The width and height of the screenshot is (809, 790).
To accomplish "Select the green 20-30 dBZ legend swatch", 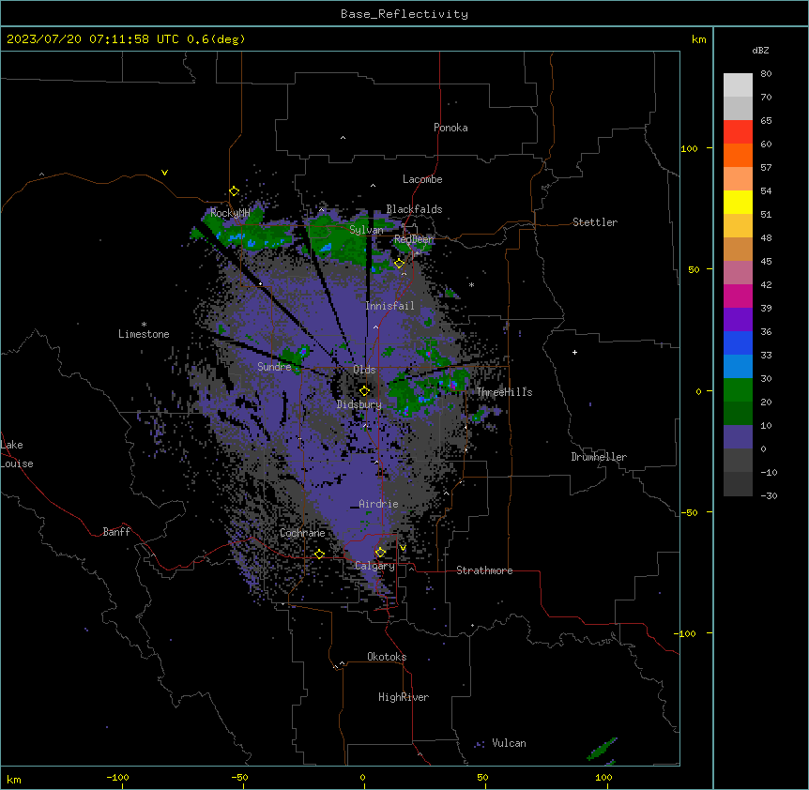I will 738,390.
